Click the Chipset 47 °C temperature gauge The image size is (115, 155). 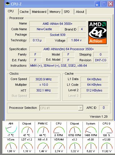pyautogui.click(x=27, y=129)
